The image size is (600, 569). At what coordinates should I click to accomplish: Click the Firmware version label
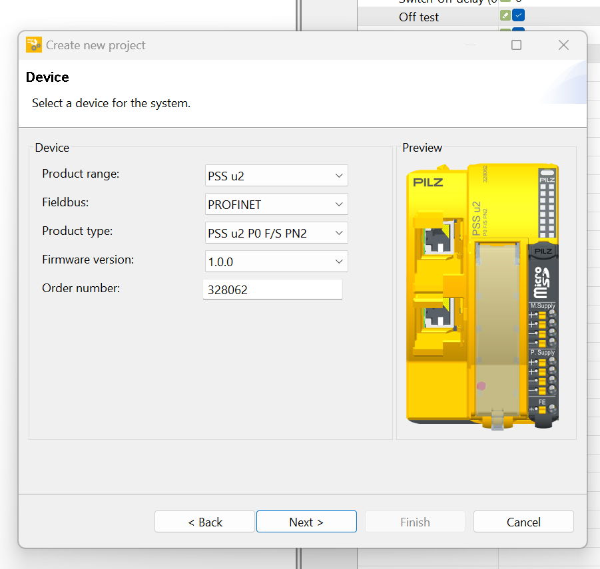point(88,260)
